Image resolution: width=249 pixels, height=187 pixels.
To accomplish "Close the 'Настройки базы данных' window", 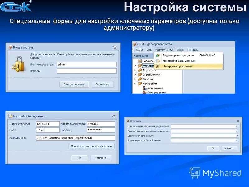I will [x=113, y=116].
